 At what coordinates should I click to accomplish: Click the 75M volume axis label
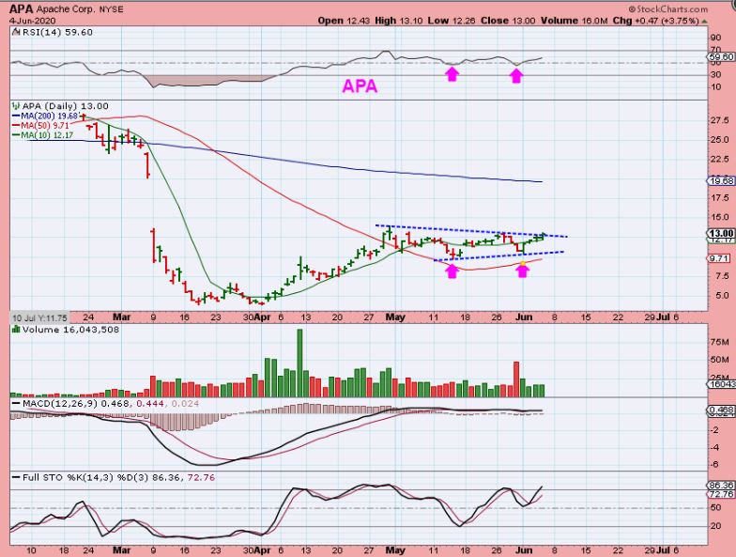[720, 342]
